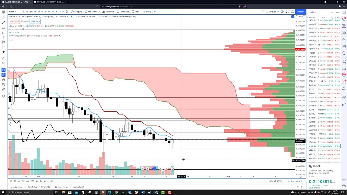347x195 pixels.
Task: Open the news panel icon in right sidebar
Action: pyautogui.click(x=344, y=26)
